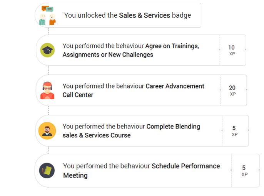Image resolution: width=264 pixels, height=196 pixels.
Task: Open the notebook and pencil icon
Action: pos(47,171)
